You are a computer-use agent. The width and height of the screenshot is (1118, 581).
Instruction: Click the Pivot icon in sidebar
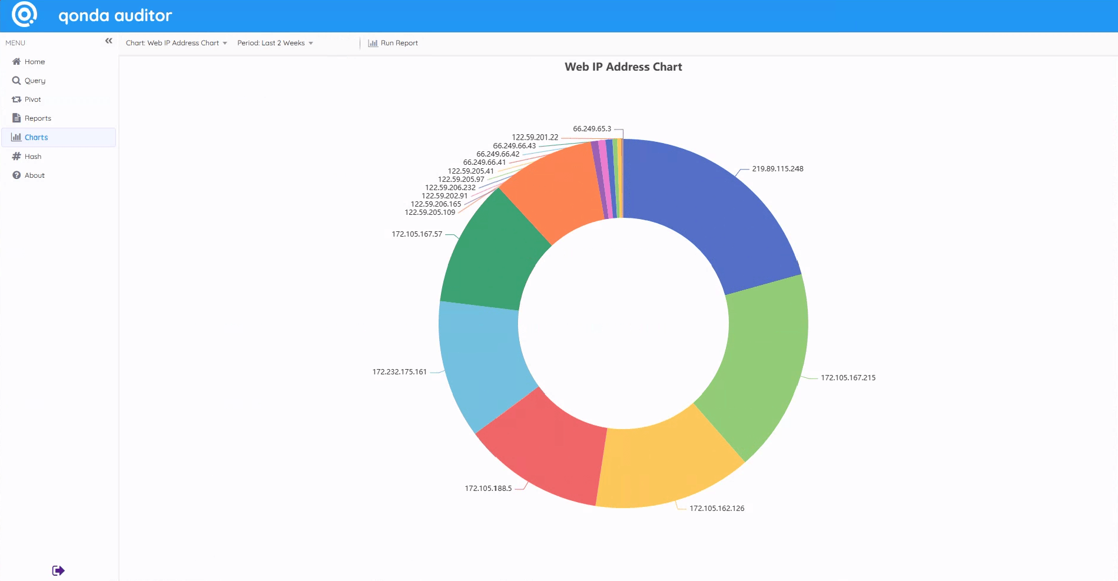(x=16, y=99)
